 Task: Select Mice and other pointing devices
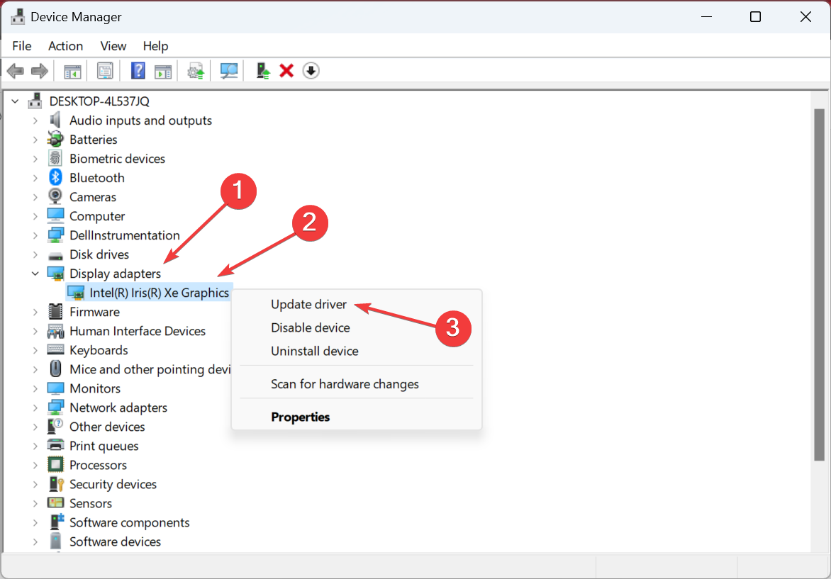point(150,369)
